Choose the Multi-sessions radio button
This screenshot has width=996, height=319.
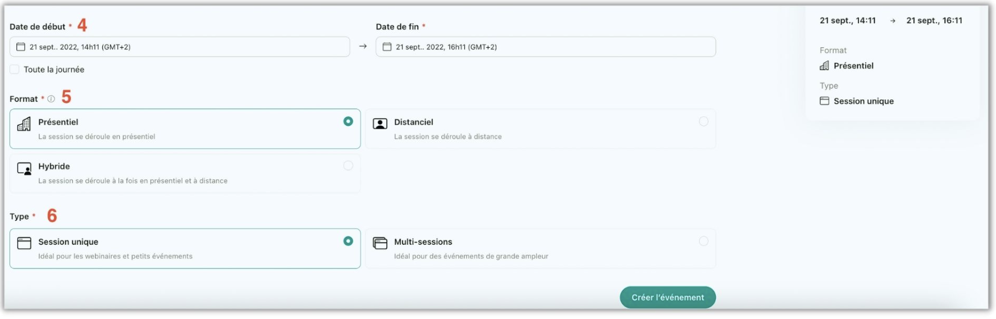coord(703,241)
